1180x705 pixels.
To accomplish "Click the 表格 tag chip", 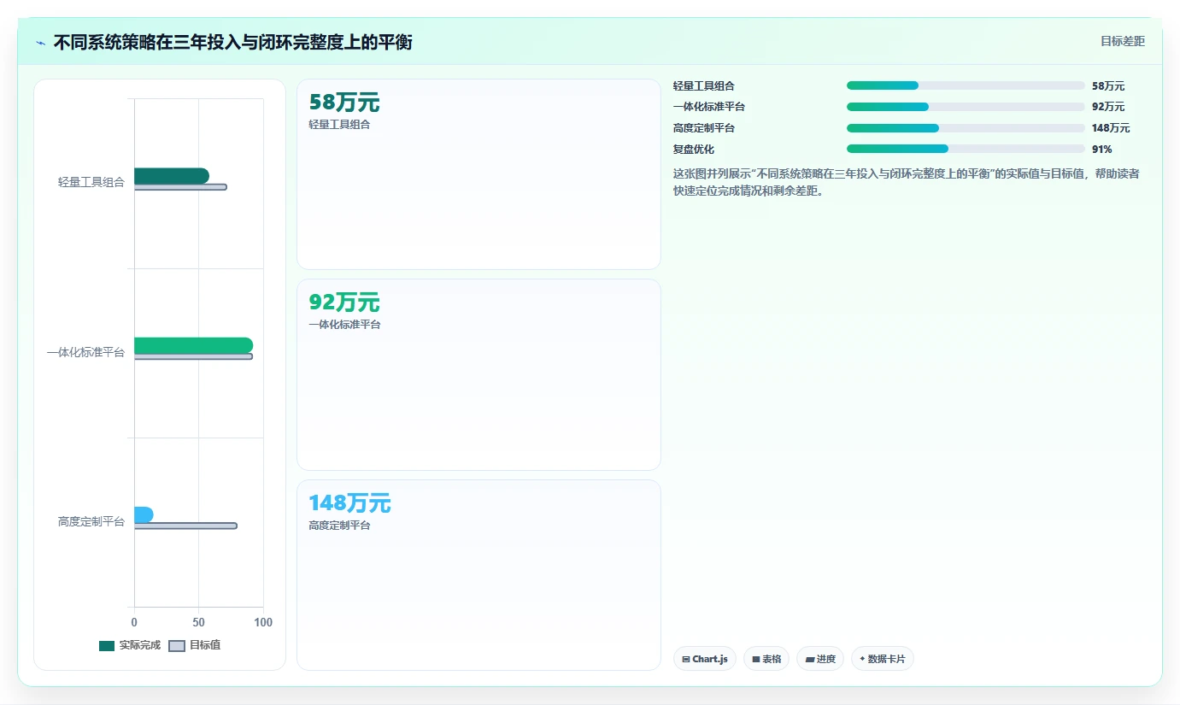I will (766, 659).
